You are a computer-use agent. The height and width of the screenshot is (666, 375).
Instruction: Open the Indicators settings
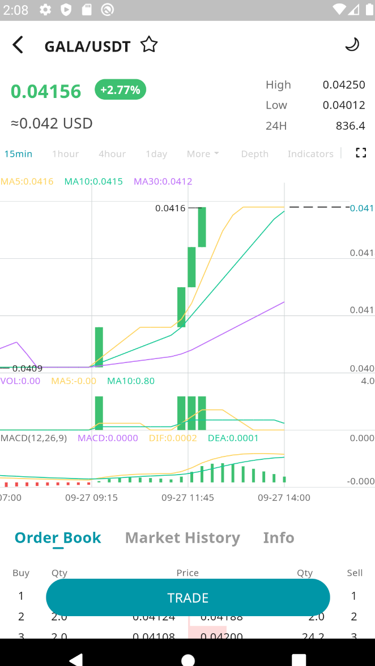310,154
